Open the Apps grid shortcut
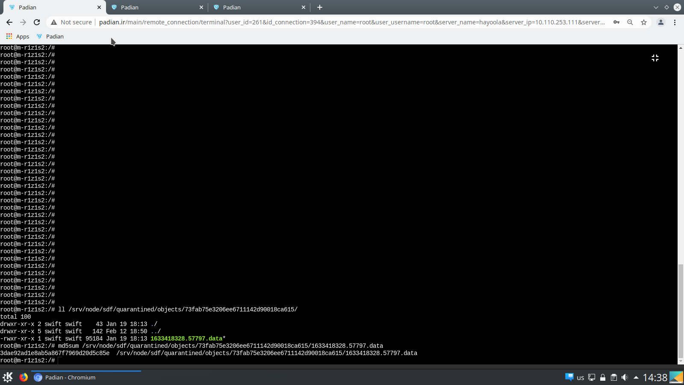Screen dimensions: 684x385 (18, 36)
